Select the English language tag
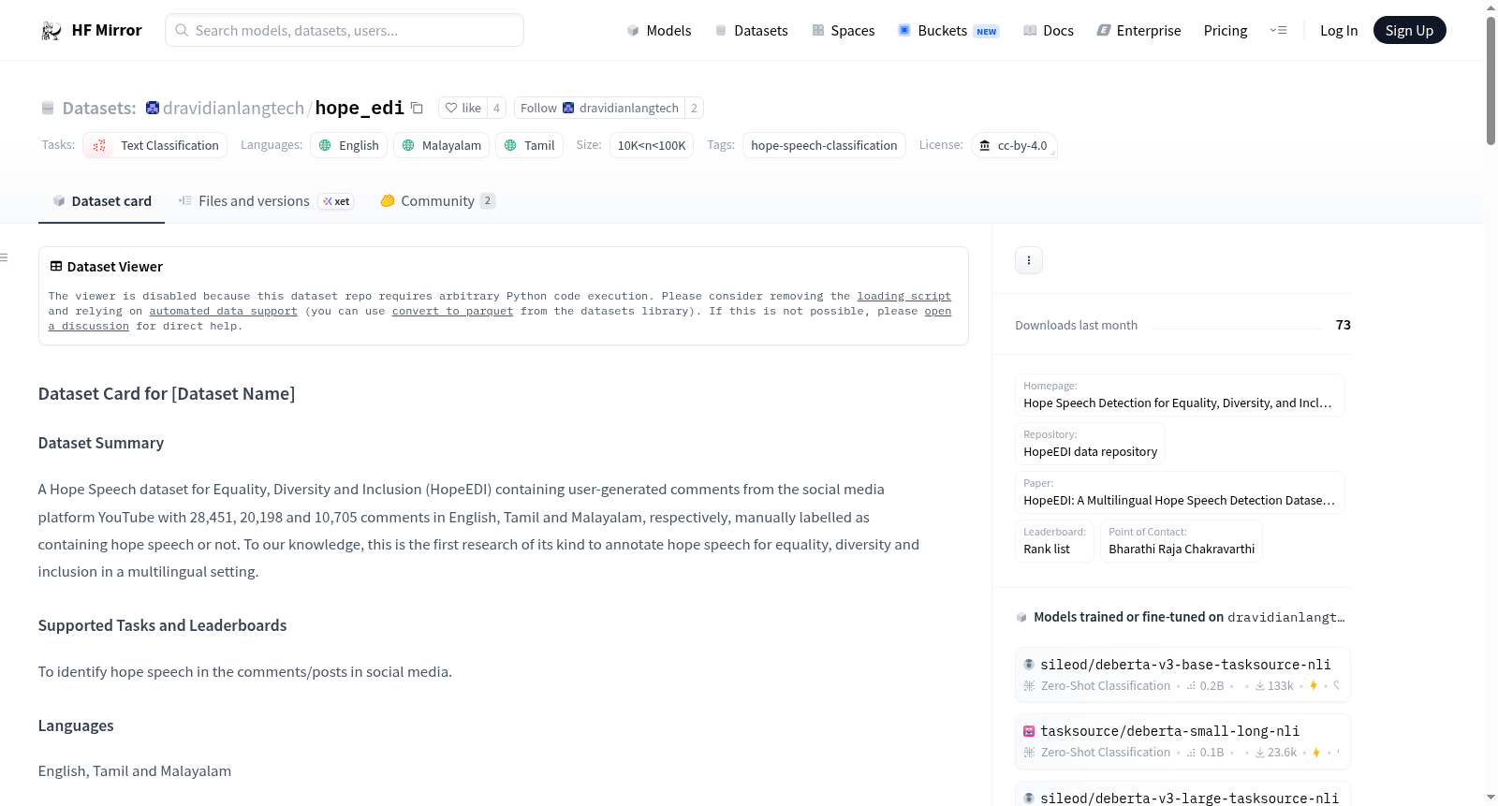Image resolution: width=1498 pixels, height=806 pixels. pyautogui.click(x=348, y=146)
